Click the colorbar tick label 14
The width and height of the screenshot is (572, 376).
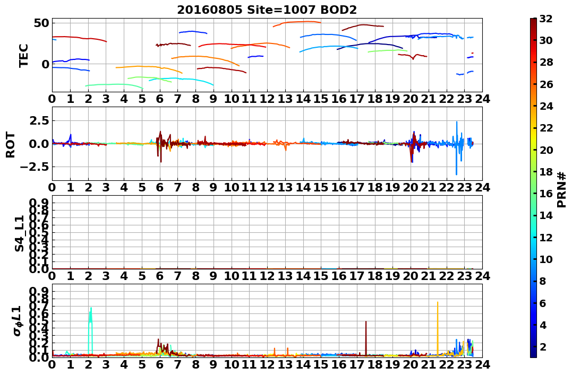[546, 215]
